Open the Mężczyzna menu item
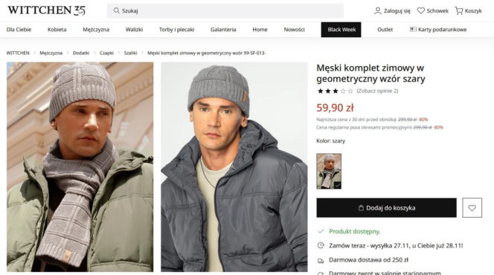The image size is (494, 275). (96, 30)
